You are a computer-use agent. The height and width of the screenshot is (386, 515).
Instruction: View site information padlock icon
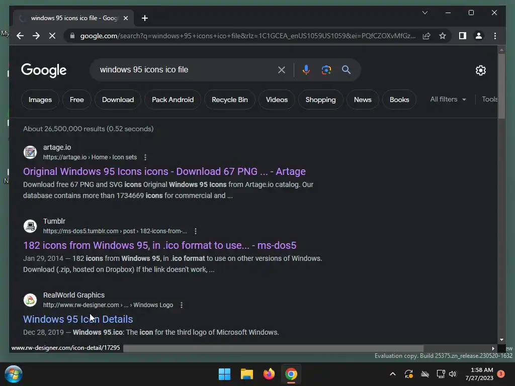(x=72, y=36)
